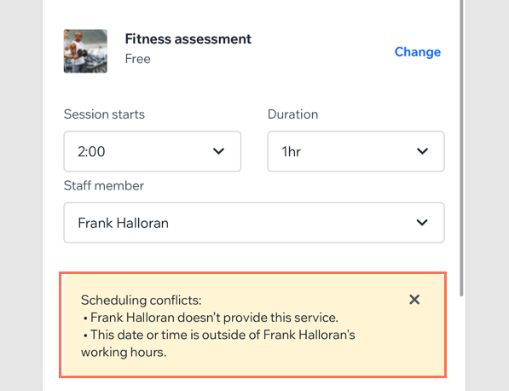Image resolution: width=509 pixels, height=391 pixels.
Task: Click the Frank Halloran selected value
Action: 124,223
